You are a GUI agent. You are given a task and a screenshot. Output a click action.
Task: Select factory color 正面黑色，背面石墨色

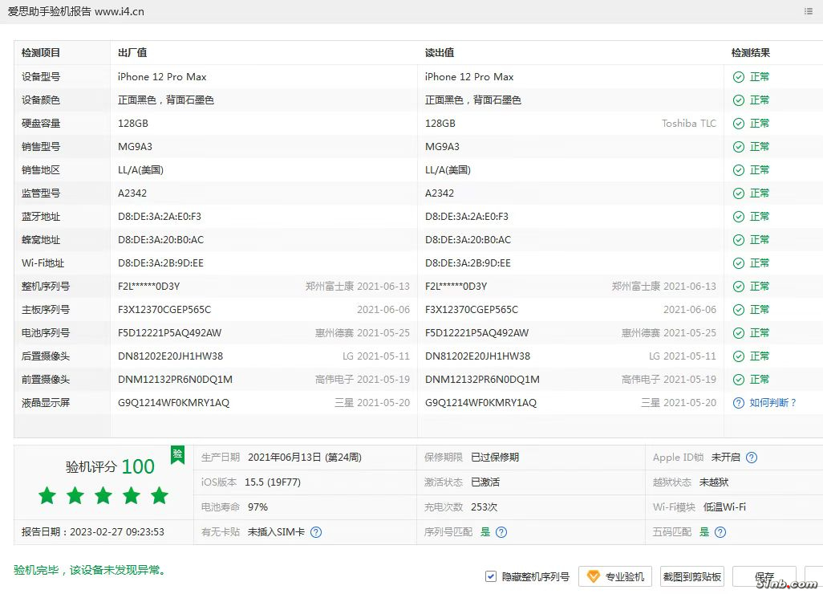point(166,100)
